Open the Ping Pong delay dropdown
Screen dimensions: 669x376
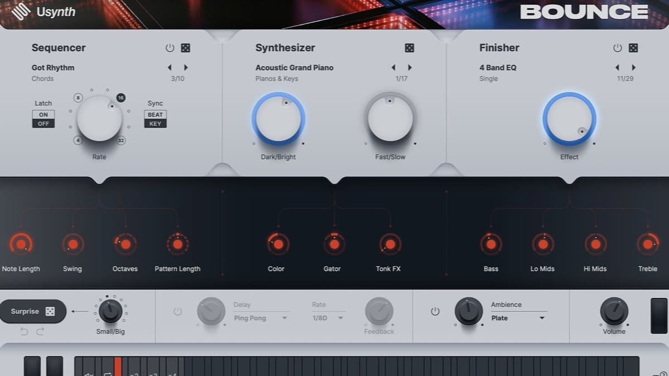tap(261, 318)
